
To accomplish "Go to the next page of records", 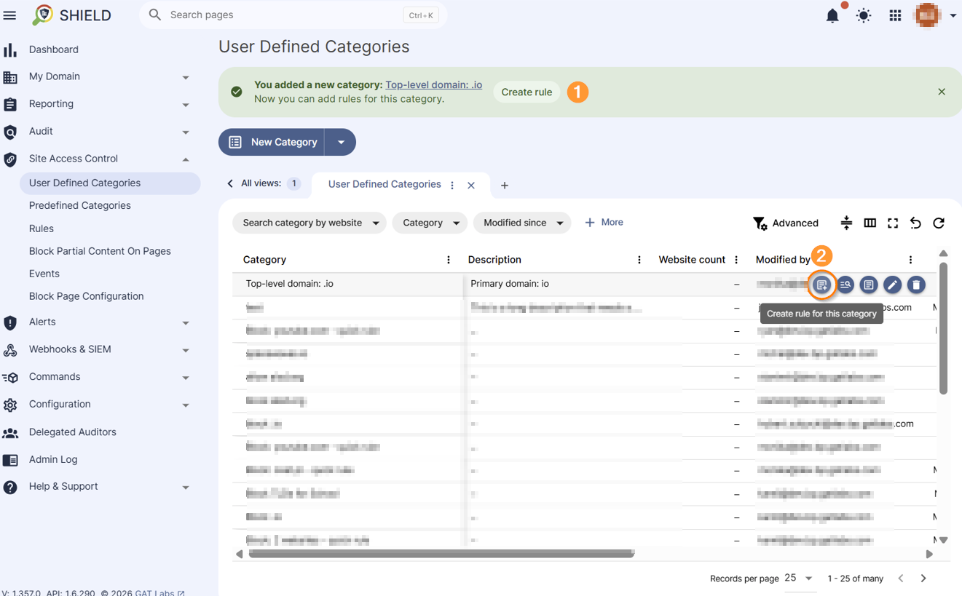I will click(x=923, y=578).
